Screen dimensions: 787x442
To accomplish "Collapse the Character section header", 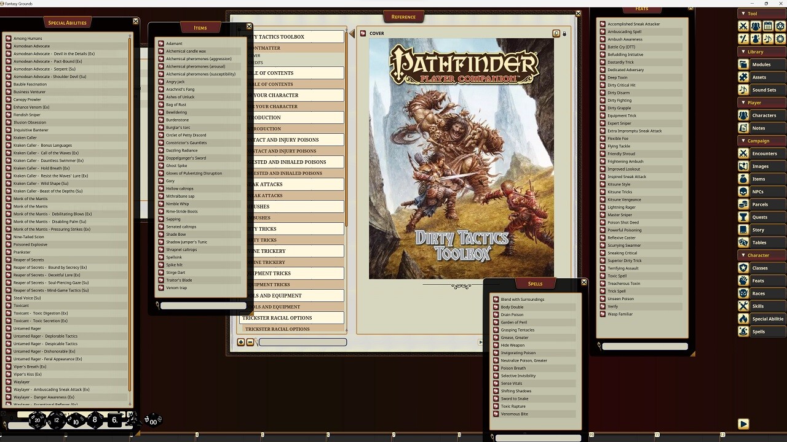I will point(761,255).
